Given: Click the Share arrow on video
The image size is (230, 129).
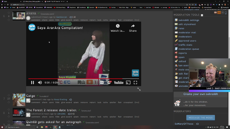Looking at the screenshot, I should tap(133, 28).
